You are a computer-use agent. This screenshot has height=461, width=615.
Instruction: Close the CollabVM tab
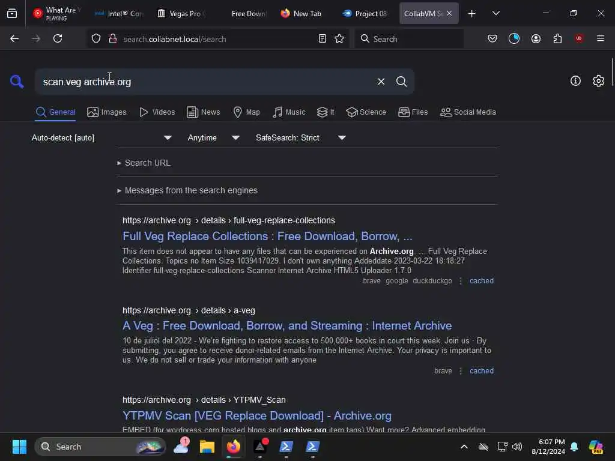[449, 13]
